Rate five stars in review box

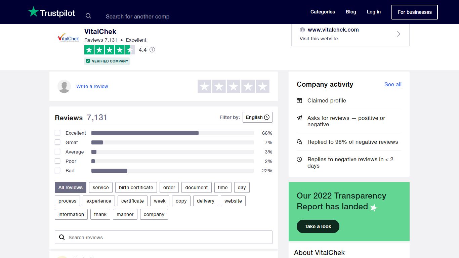[263, 86]
